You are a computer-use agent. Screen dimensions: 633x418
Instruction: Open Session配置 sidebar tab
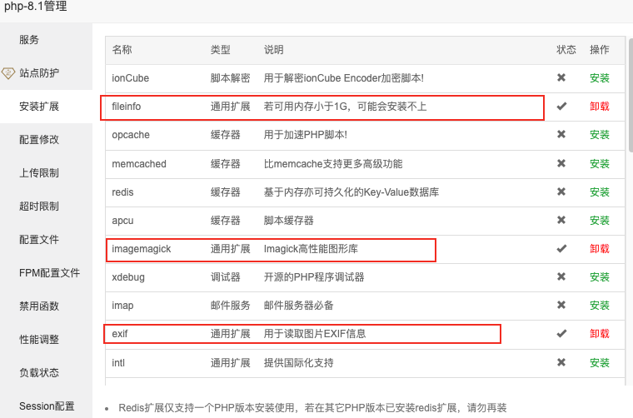coord(46,406)
